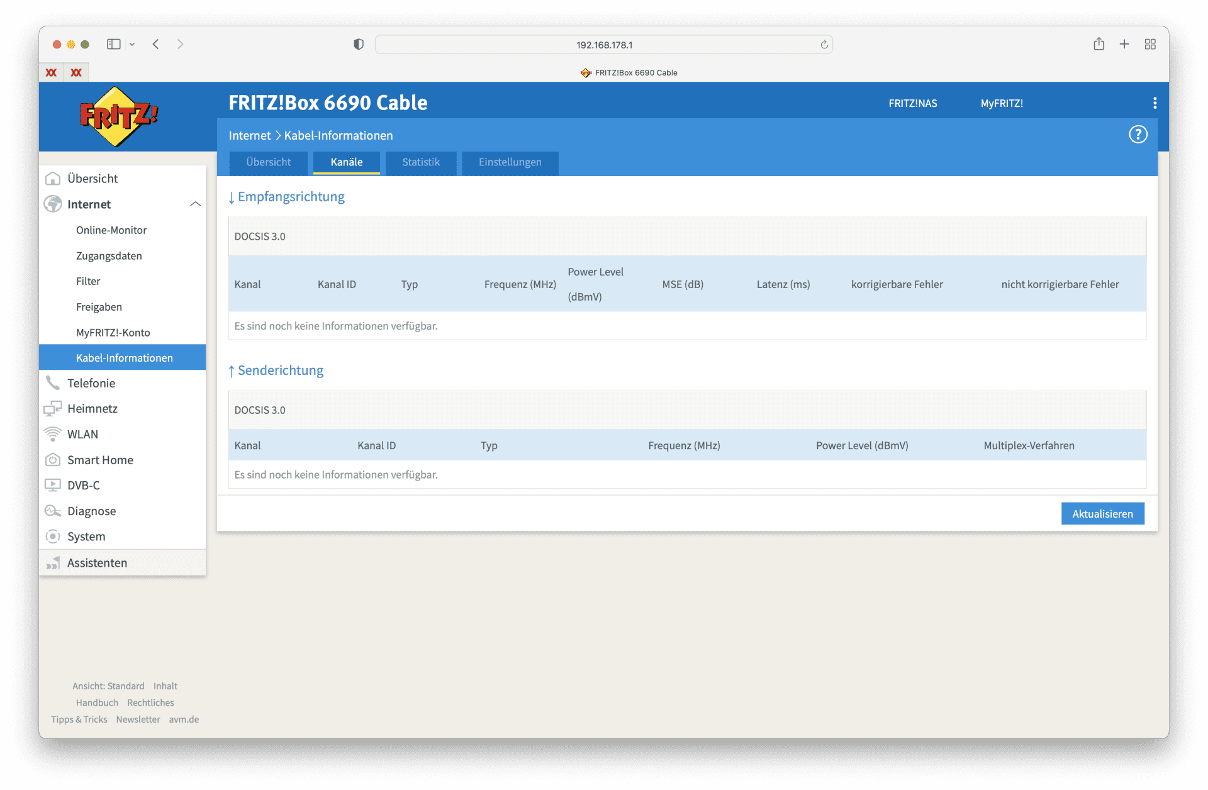Open Filter menu entry
The width and height of the screenshot is (1208, 790).
pos(88,281)
